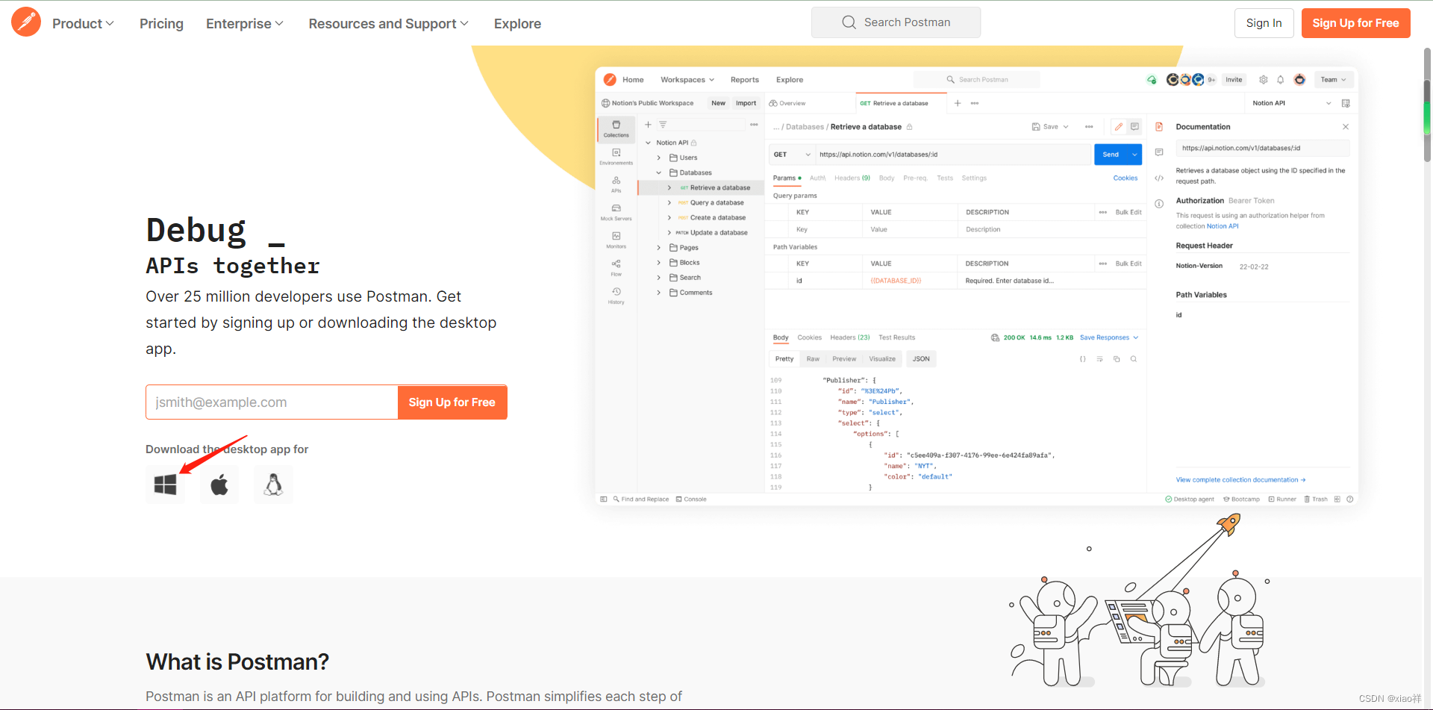Switch to the Overview tab
Screen dimensions: 1433x710
pyautogui.click(x=788, y=103)
